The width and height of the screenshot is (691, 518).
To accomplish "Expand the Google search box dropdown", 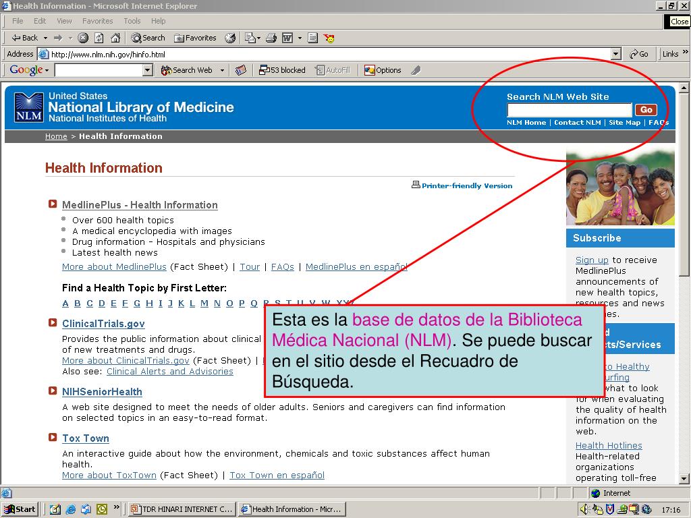I will (x=148, y=70).
